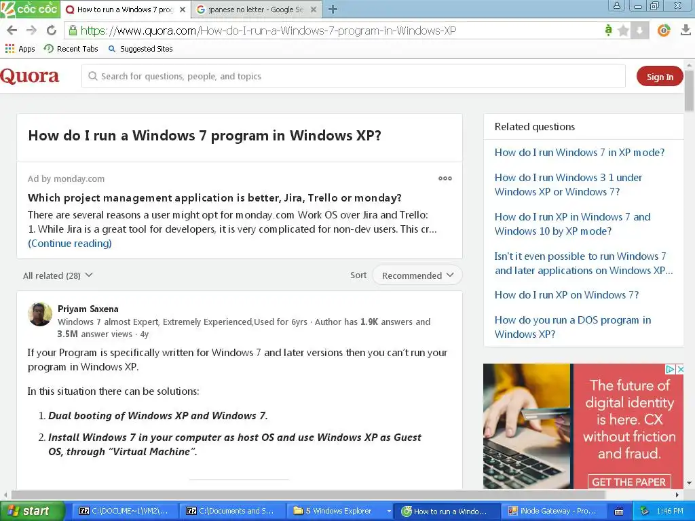Reload the page with refresh icon

52,30
